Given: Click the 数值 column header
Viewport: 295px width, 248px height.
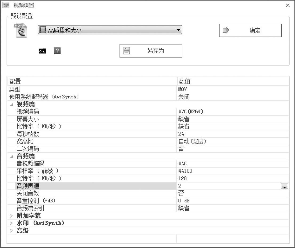Looking at the screenshot, I should click(233, 81).
